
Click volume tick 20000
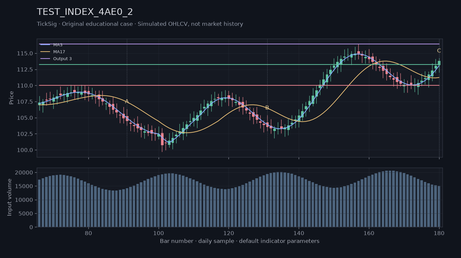tap(25, 173)
